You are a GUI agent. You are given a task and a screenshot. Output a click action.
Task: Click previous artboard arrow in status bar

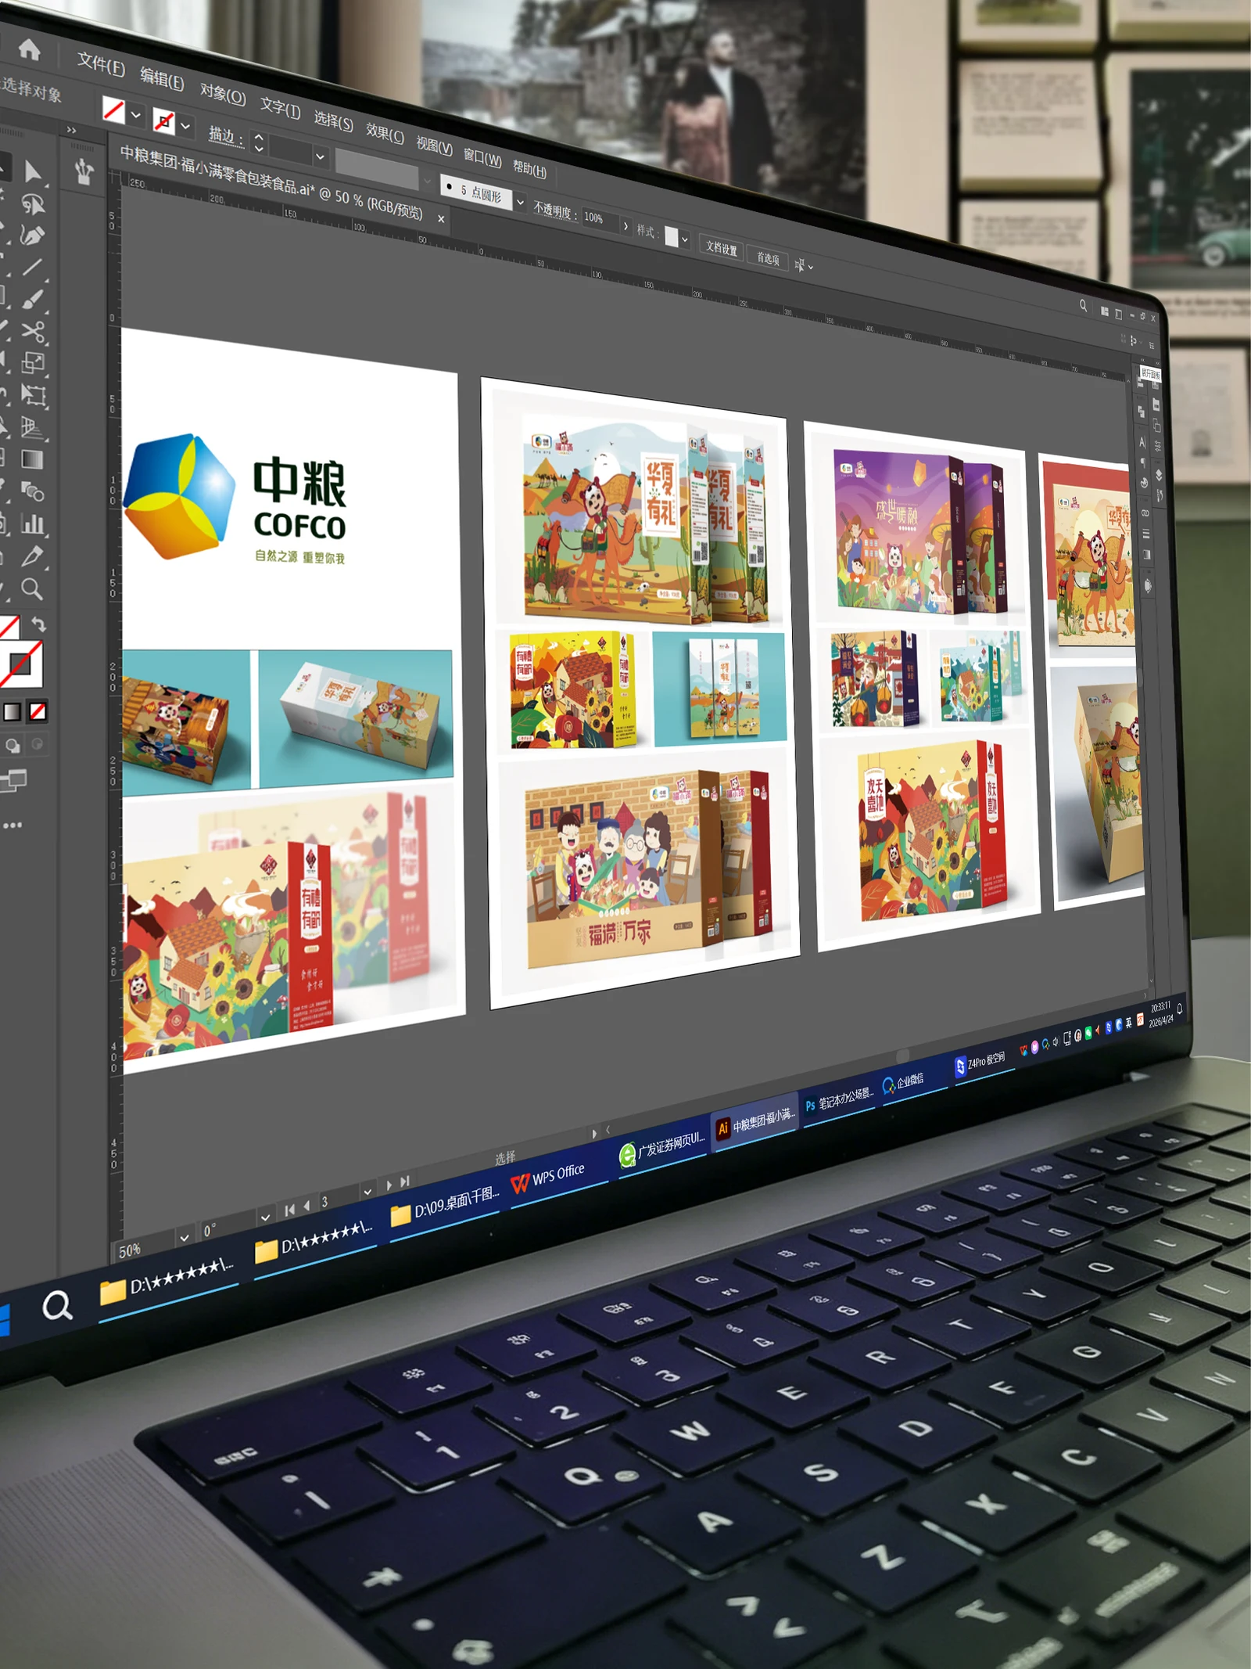[x=306, y=1206]
